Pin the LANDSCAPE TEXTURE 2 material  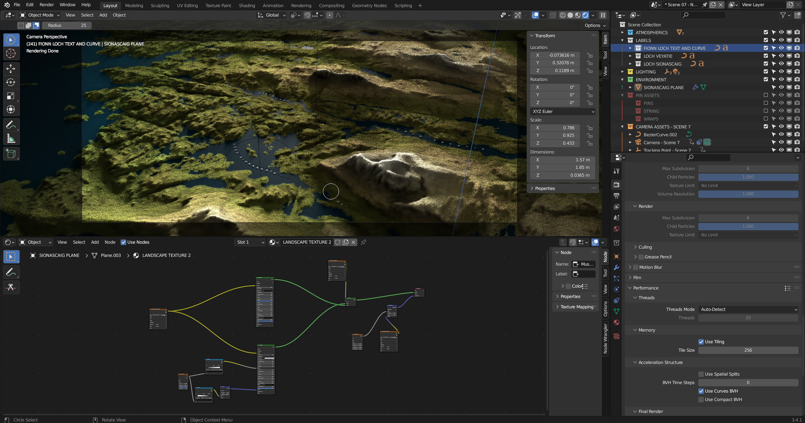(x=364, y=242)
